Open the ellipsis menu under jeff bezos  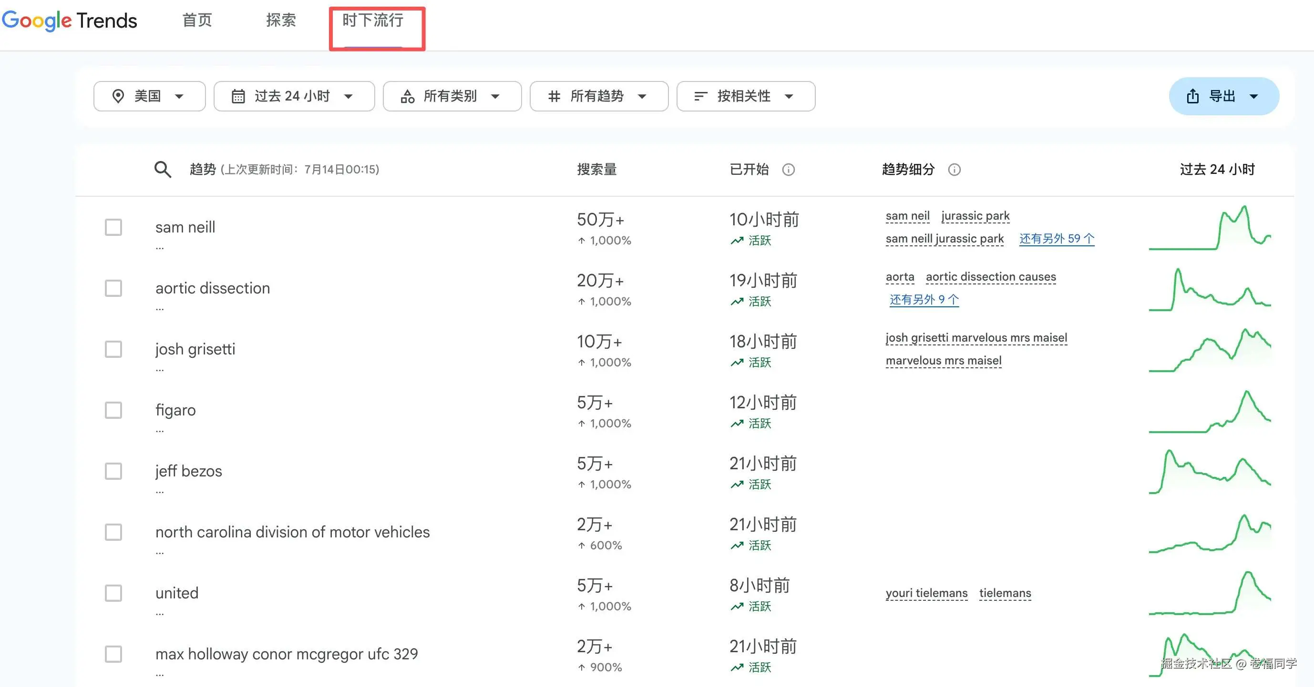160,493
